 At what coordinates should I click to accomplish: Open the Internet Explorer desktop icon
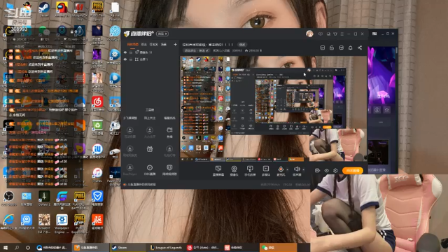click(9, 223)
